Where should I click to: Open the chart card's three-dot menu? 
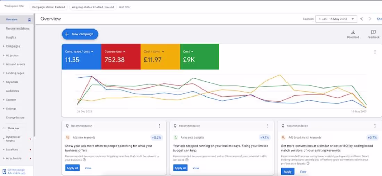click(x=375, y=52)
